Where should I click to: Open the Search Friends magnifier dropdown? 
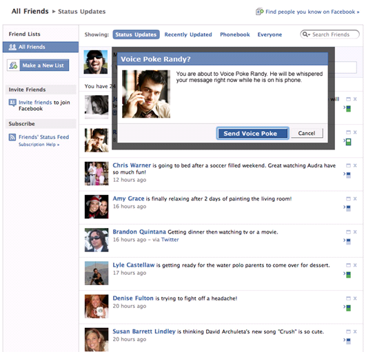click(x=306, y=34)
